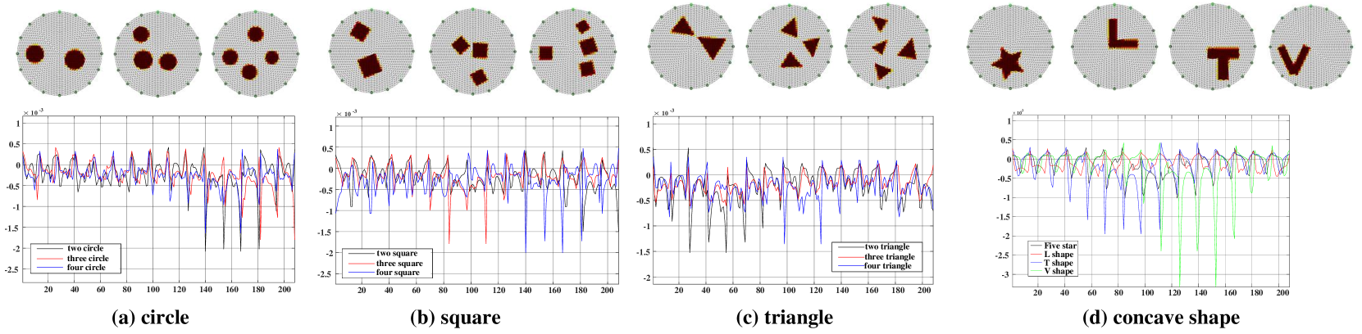Image resolution: width=1362 pixels, height=334 pixels.
Task: Click the '(a) circle' caption
Action: [x=150, y=318]
